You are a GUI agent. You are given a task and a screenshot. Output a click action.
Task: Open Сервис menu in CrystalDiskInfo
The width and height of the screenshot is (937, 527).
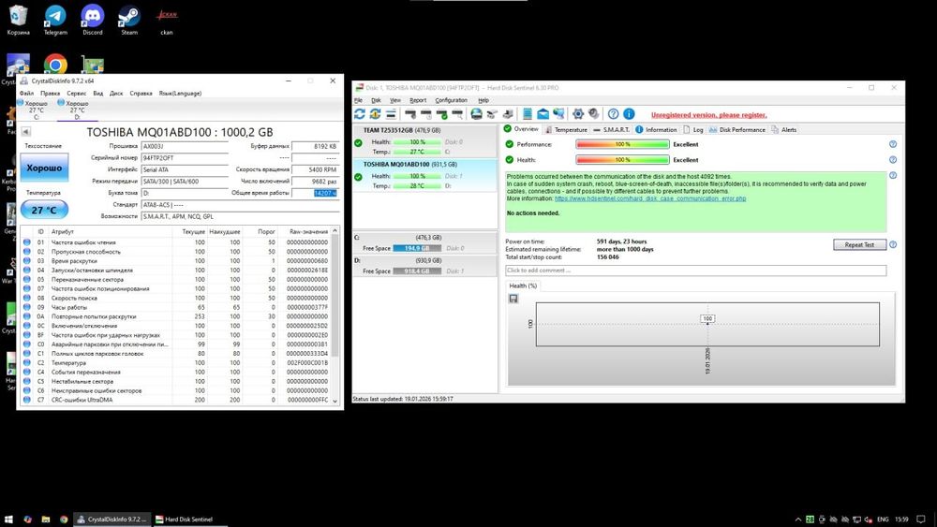click(77, 93)
